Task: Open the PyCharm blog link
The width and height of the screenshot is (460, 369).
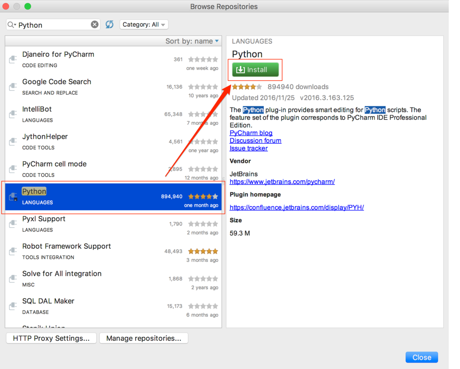Action: click(x=251, y=133)
